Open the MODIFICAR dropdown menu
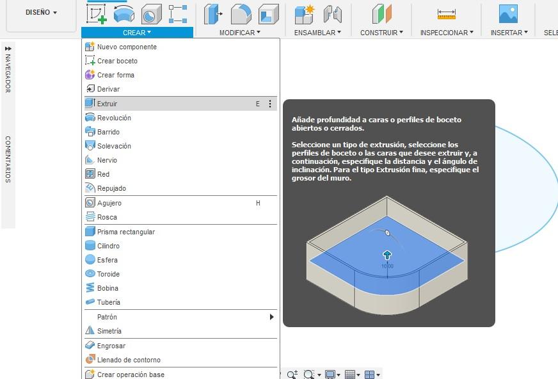The height and width of the screenshot is (379, 558). 240,33
